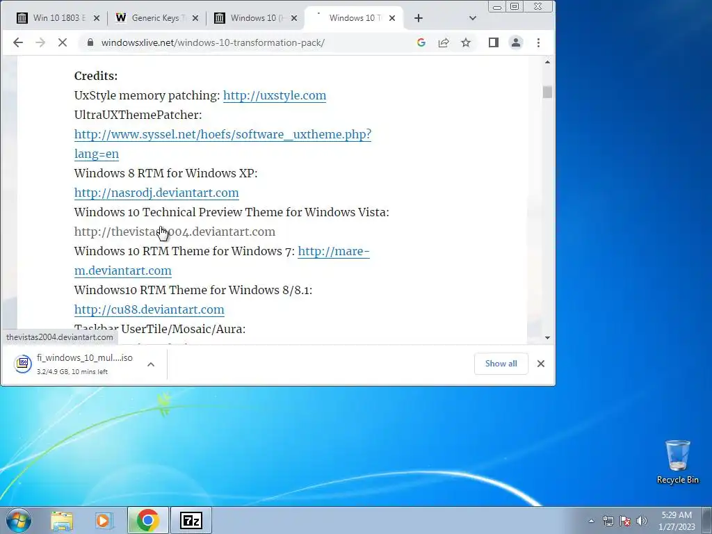Expand the iso download options chevron
712x534 pixels.
tap(151, 364)
